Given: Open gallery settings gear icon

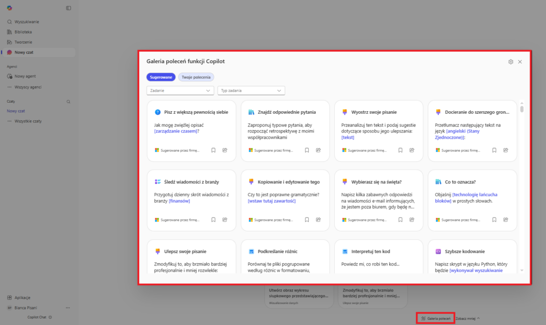Looking at the screenshot, I should [510, 62].
